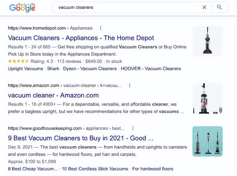This screenshot has width=237, height=176.
Task: Click the For hardwood floors sitelink
Action: [x=153, y=169]
